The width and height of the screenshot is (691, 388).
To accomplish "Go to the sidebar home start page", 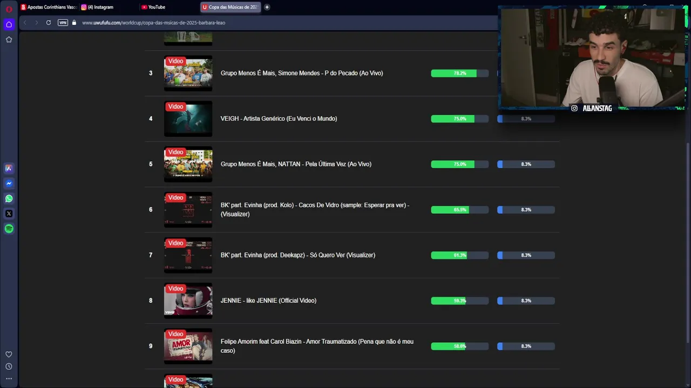I will [x=9, y=24].
